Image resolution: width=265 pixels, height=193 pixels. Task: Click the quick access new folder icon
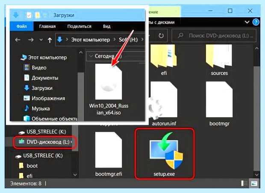[37, 15]
